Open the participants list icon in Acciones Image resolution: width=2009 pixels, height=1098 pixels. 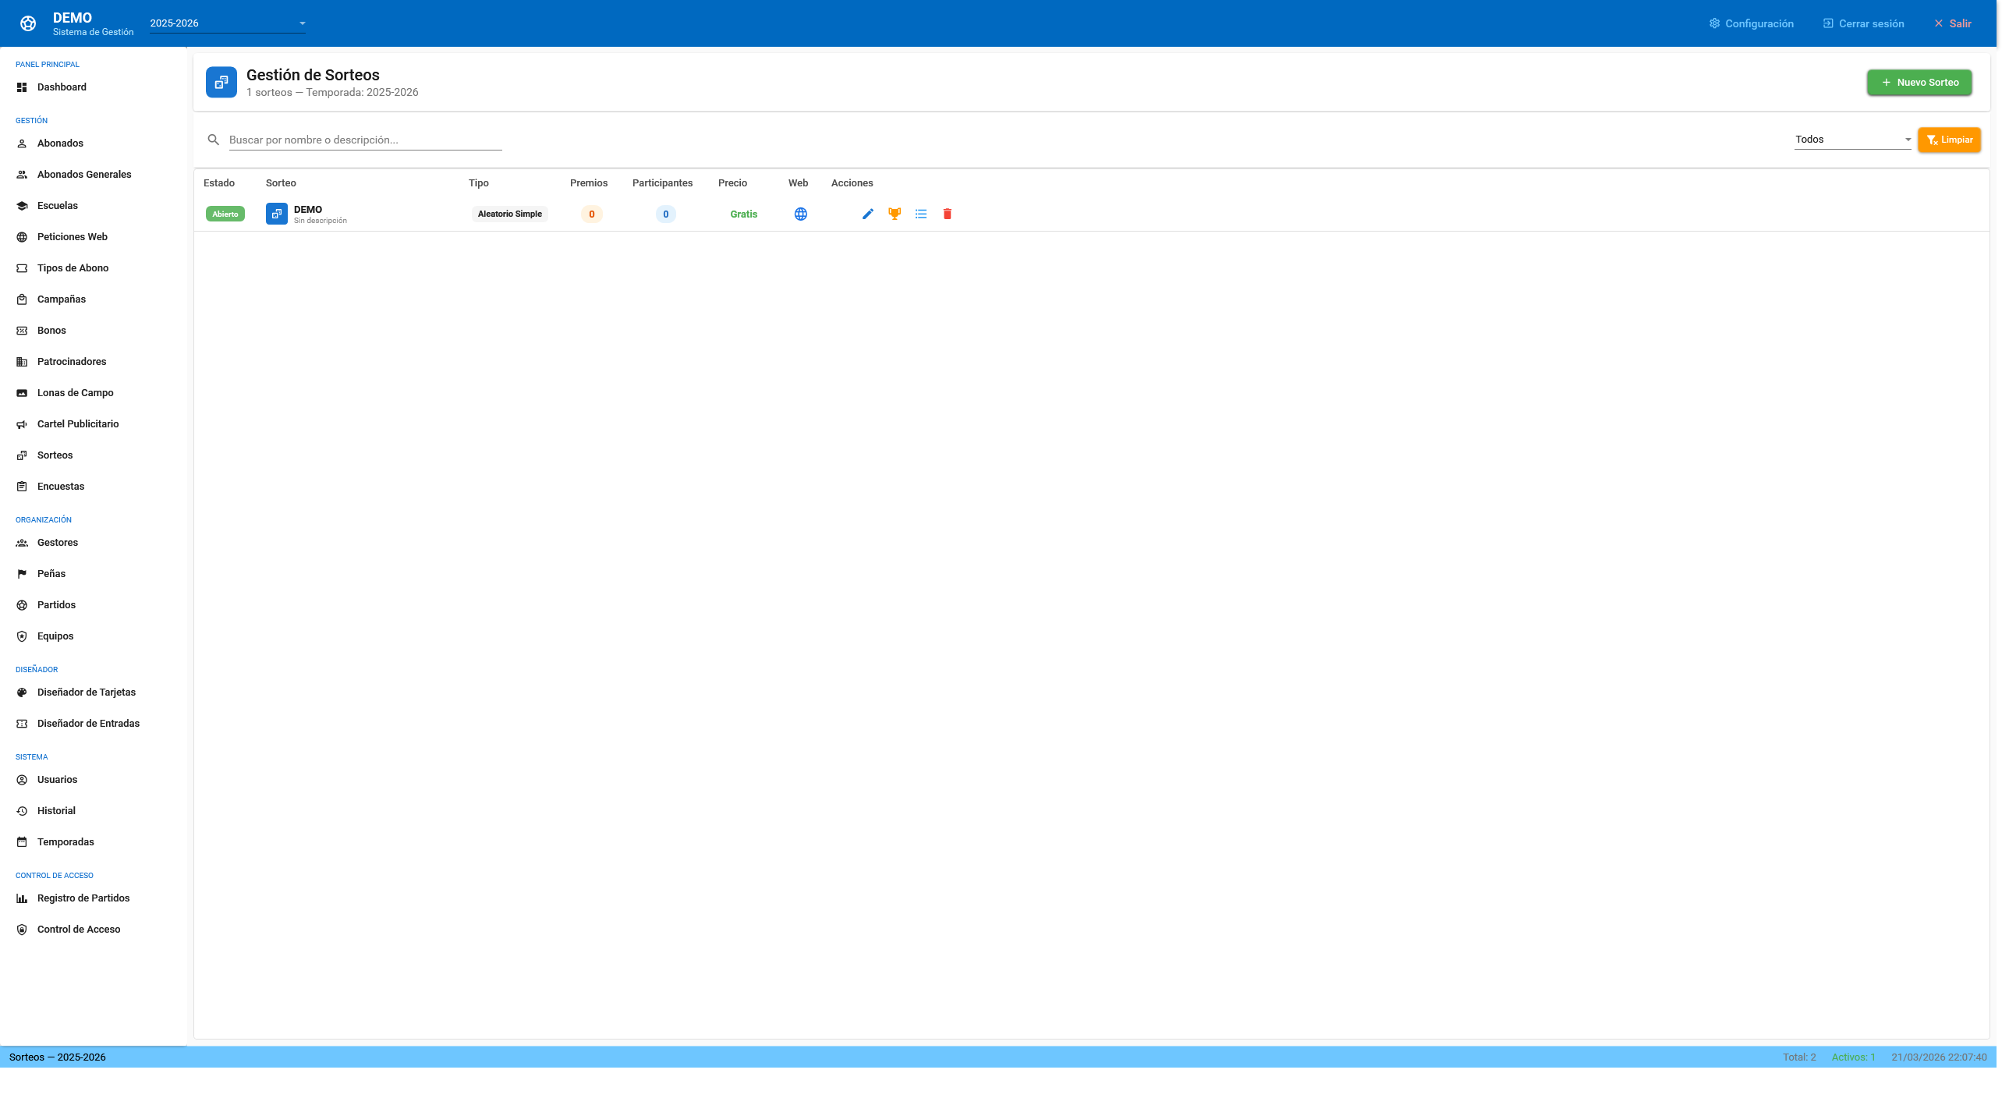(x=921, y=214)
